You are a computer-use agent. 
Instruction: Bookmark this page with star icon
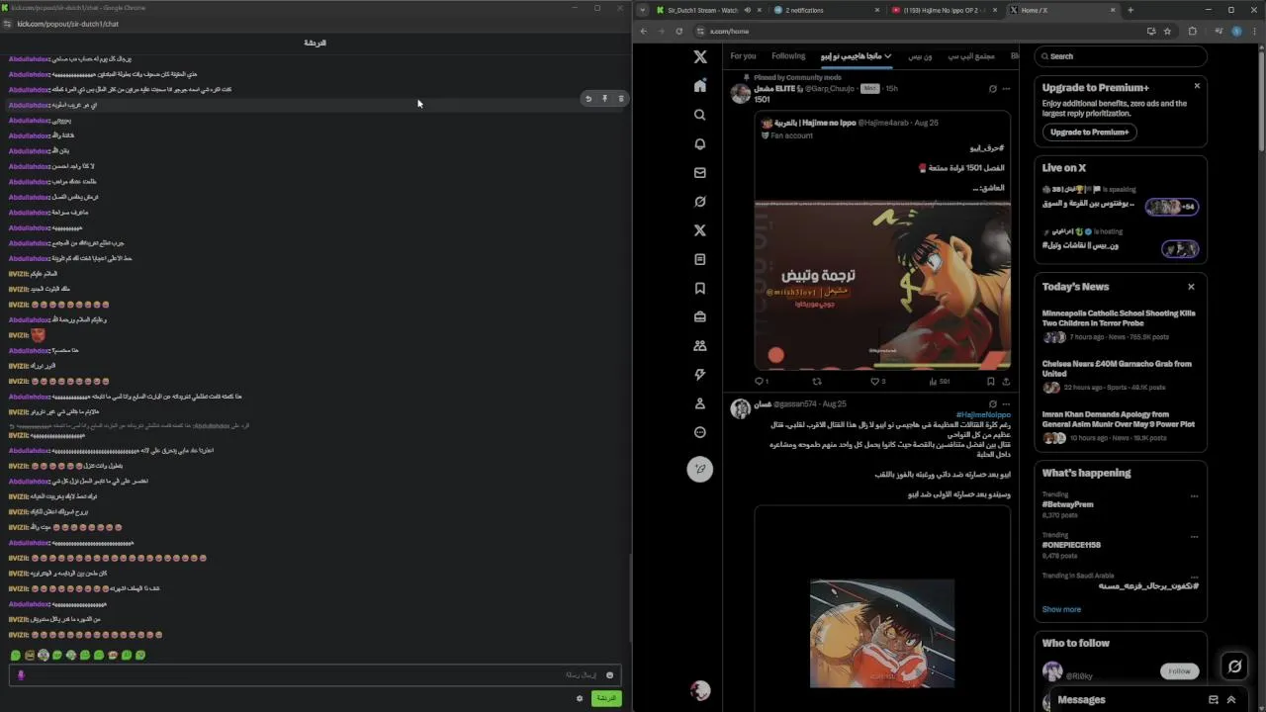pos(1167,31)
